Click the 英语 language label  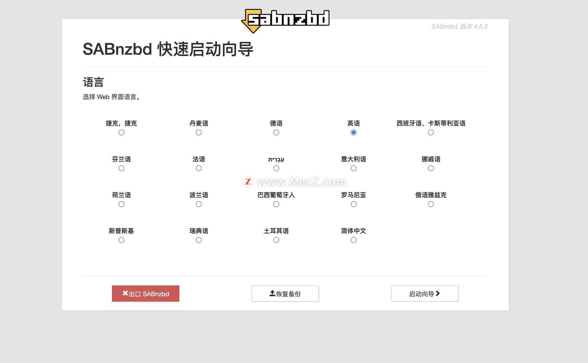coord(353,123)
